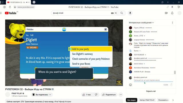Click шадоул бонни chat author name
The height and width of the screenshot is (103, 183).
(x=139, y=40)
